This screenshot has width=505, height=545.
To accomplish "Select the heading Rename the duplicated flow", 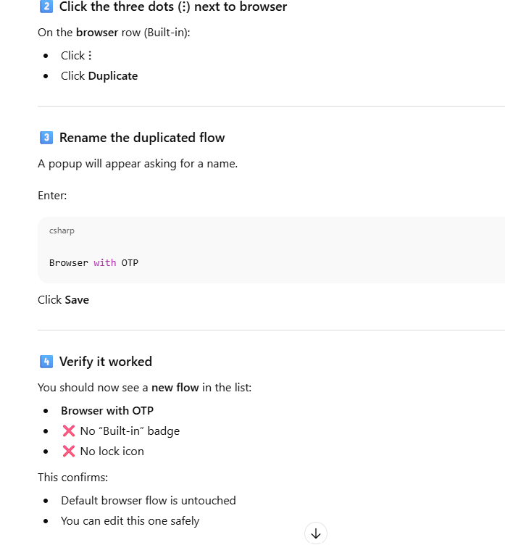I will click(x=142, y=138).
